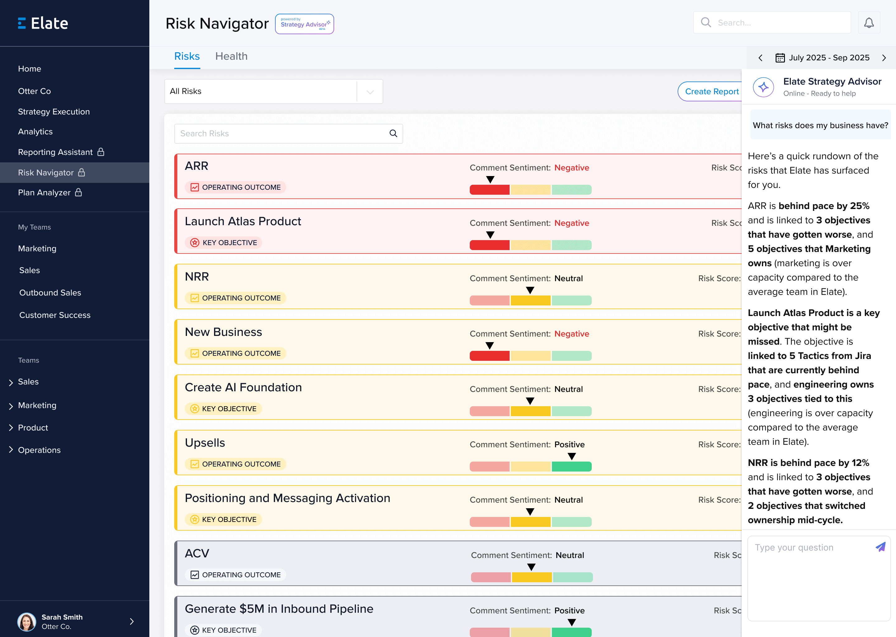Screen dimensions: 896x637
Task: Click the Create Report button
Action: pyautogui.click(x=711, y=91)
